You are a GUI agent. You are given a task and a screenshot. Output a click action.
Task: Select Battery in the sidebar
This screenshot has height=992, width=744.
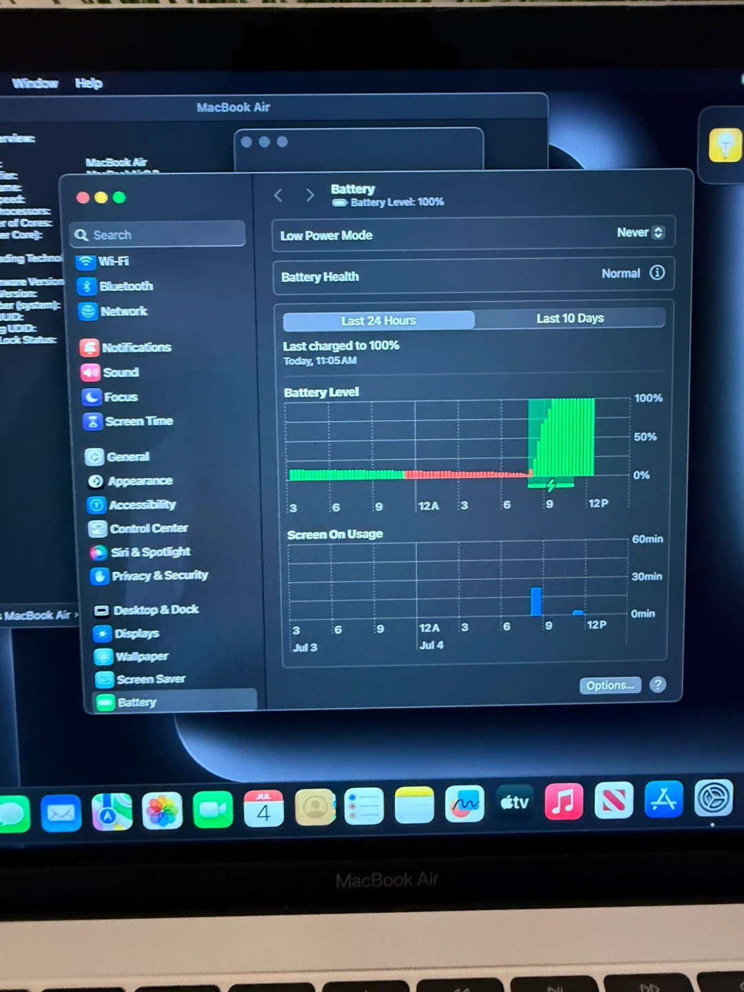tap(175, 702)
